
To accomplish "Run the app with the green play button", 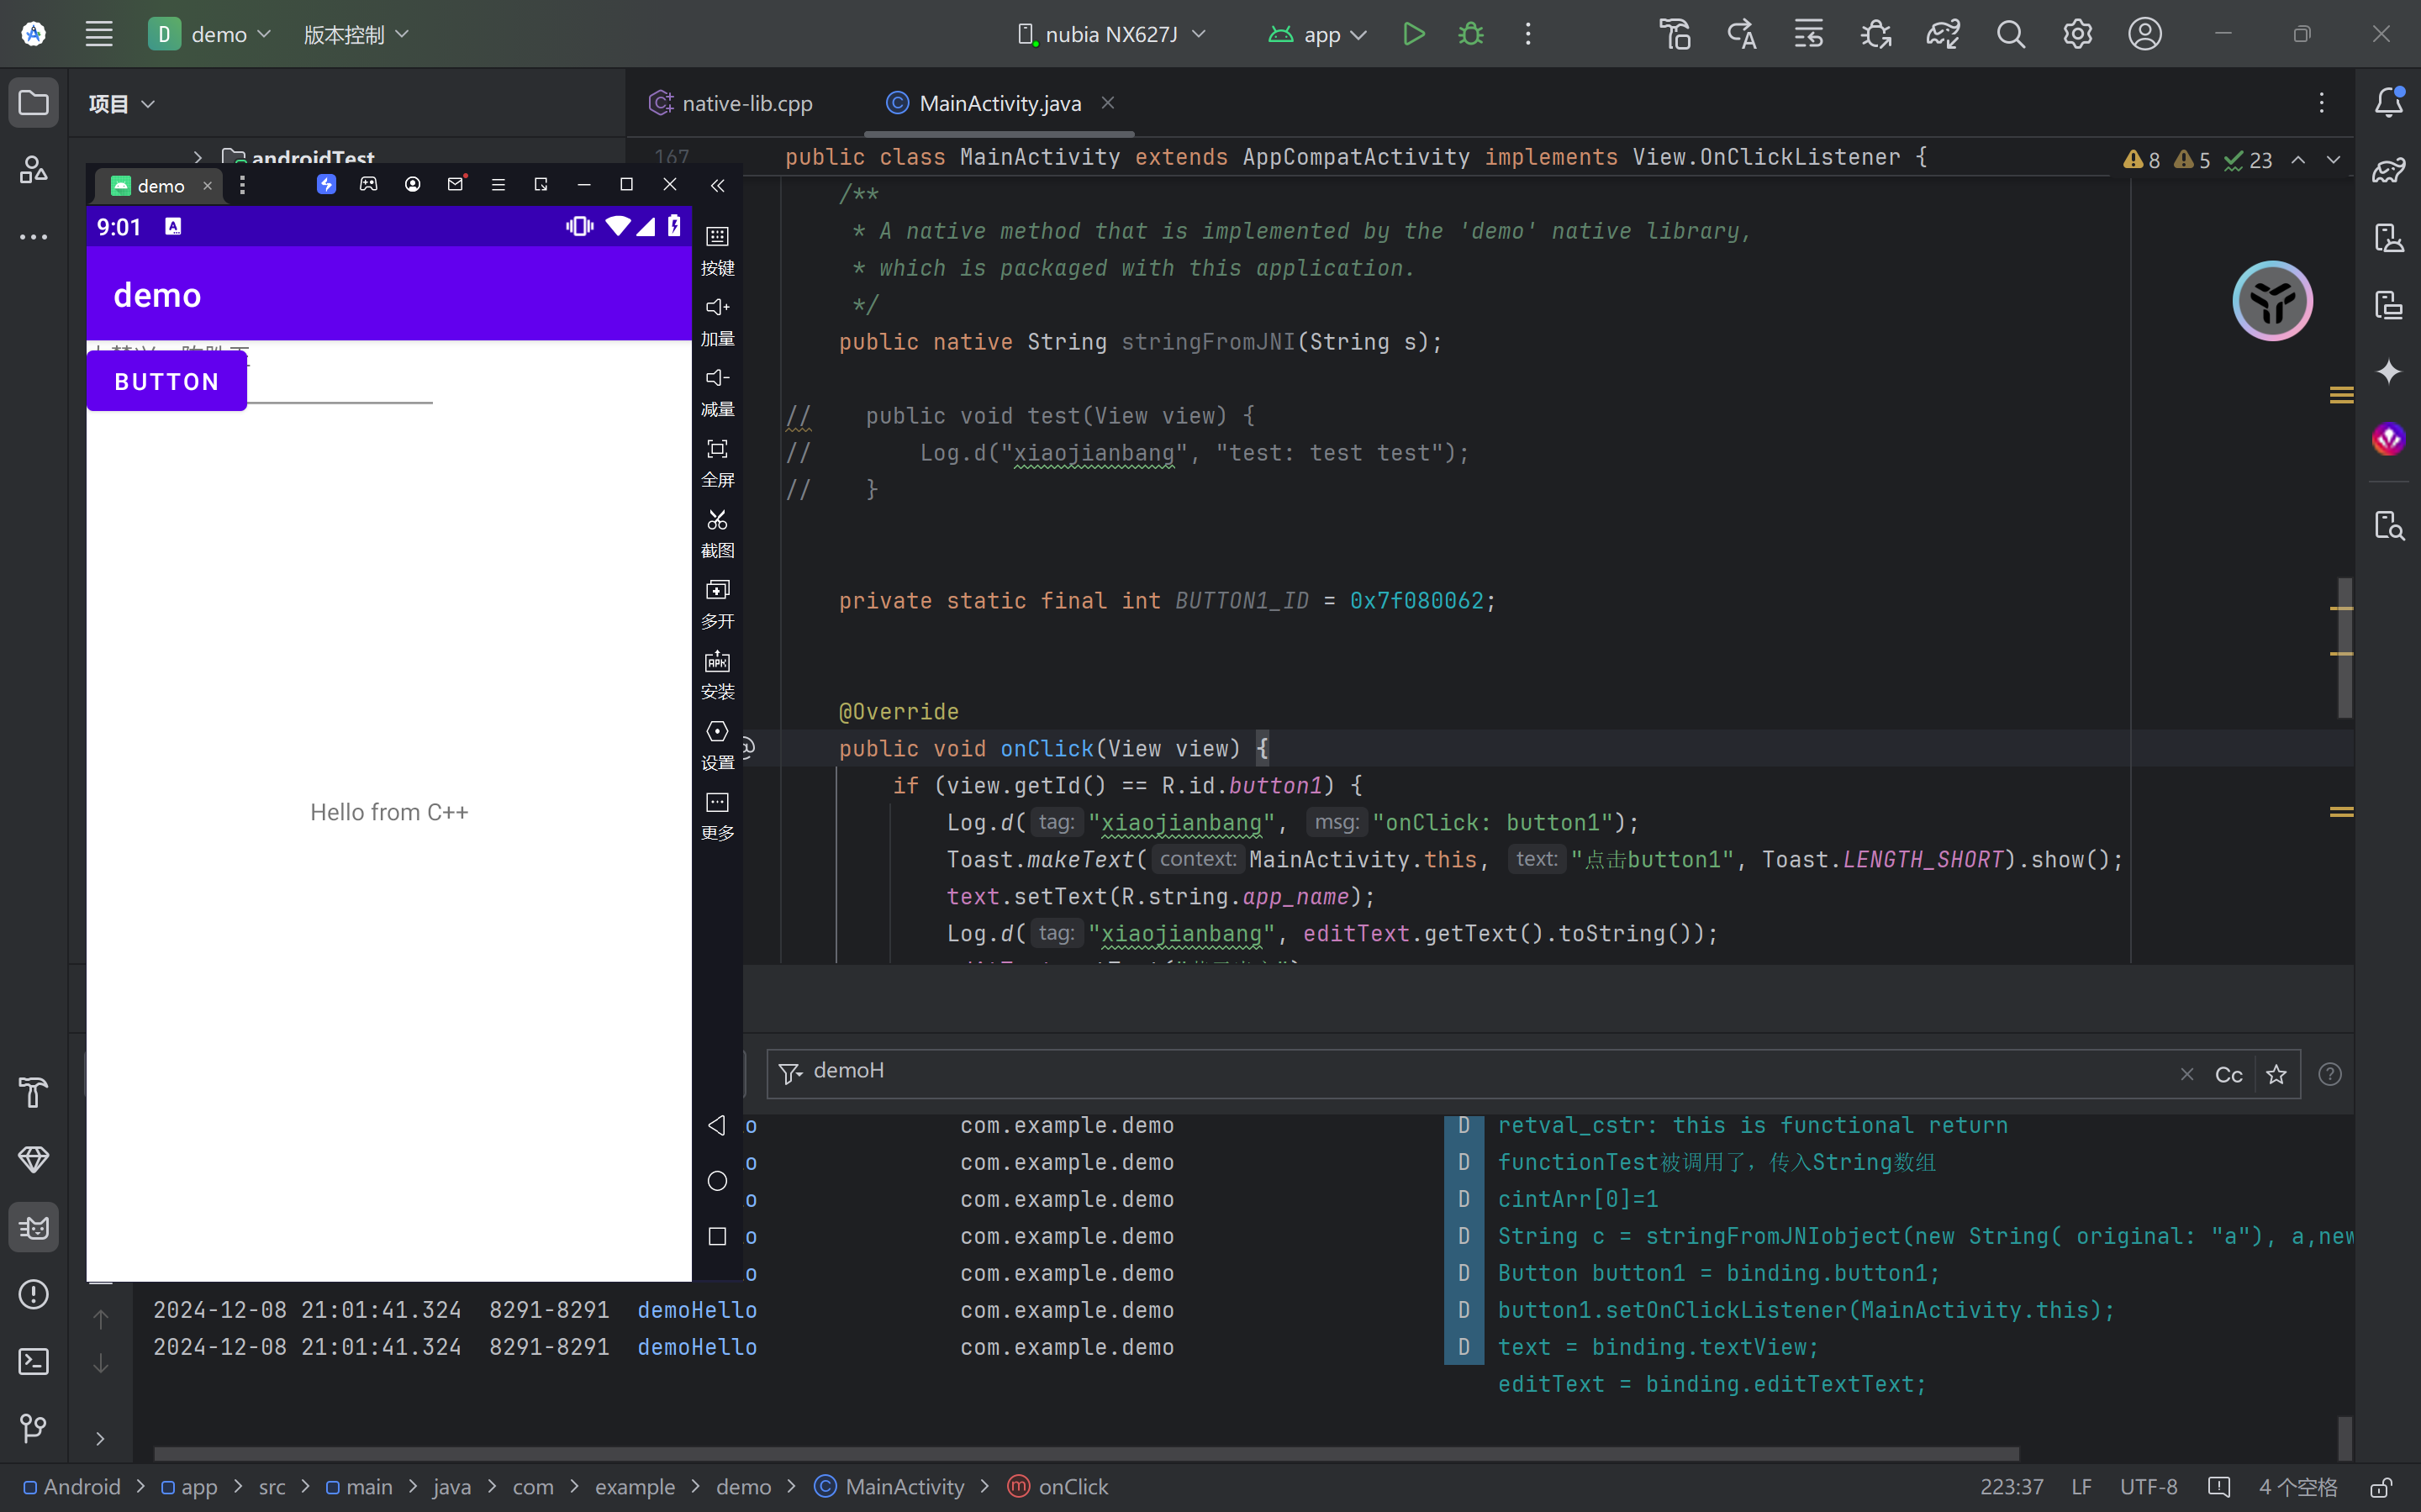I will [1413, 34].
